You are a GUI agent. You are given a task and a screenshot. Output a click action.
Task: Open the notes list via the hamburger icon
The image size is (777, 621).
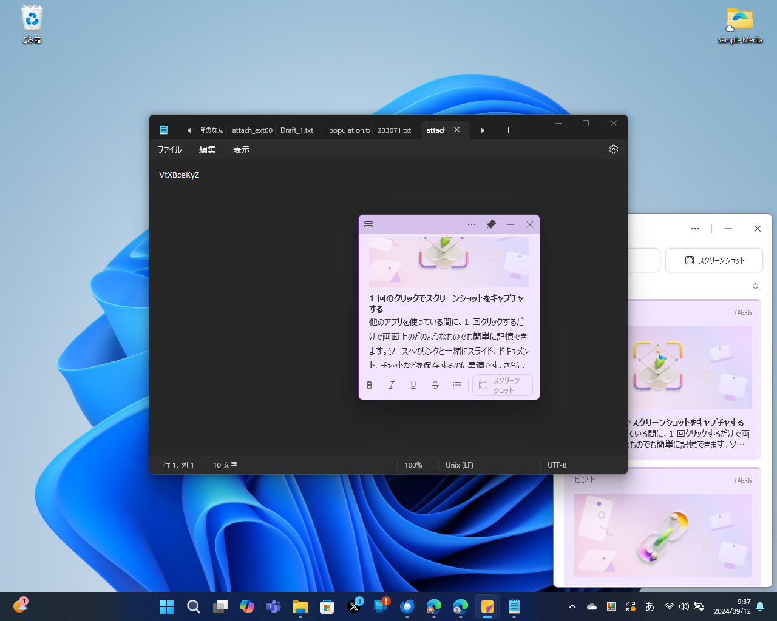coord(368,224)
